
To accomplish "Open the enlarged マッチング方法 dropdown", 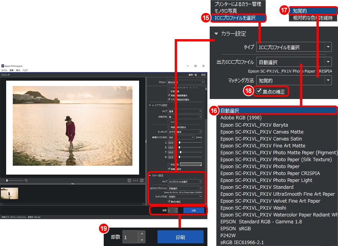I will pos(294,81).
